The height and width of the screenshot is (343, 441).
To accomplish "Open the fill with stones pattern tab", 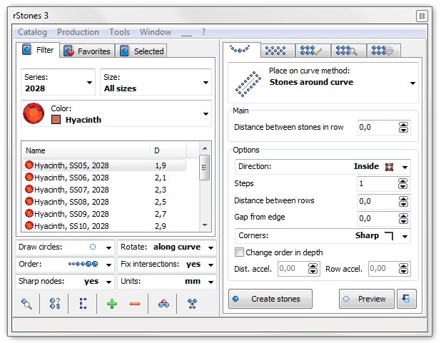I will click(275, 51).
